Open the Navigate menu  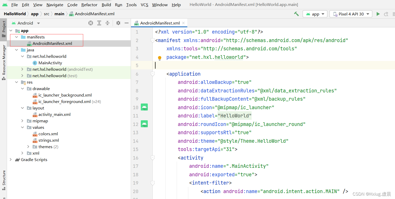point(55,5)
